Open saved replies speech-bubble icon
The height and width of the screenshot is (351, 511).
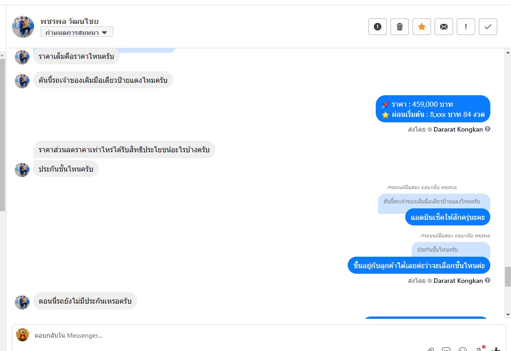coord(446,350)
